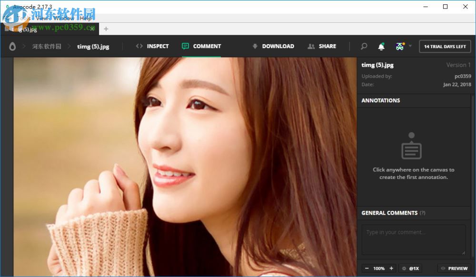The height and width of the screenshot is (277, 476).
Task: Open the View menu
Action: click(42, 18)
